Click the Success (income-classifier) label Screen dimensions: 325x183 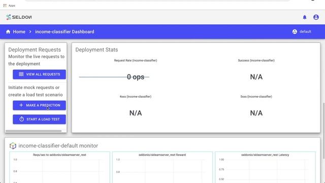256,60
